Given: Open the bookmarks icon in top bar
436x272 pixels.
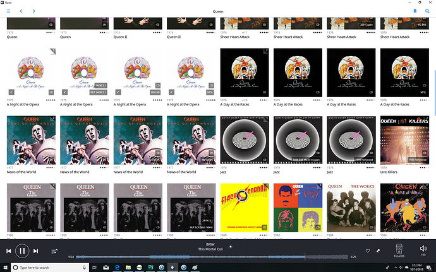Looking at the screenshot, I should point(415,11).
